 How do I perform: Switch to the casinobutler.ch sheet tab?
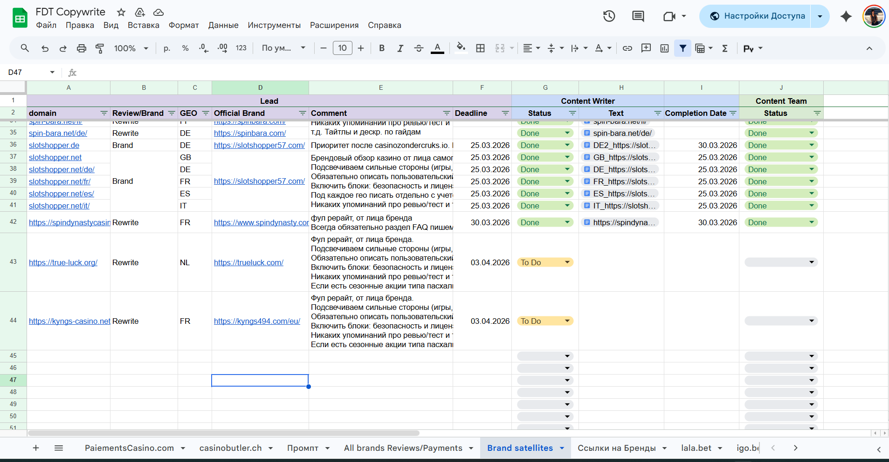pos(230,448)
